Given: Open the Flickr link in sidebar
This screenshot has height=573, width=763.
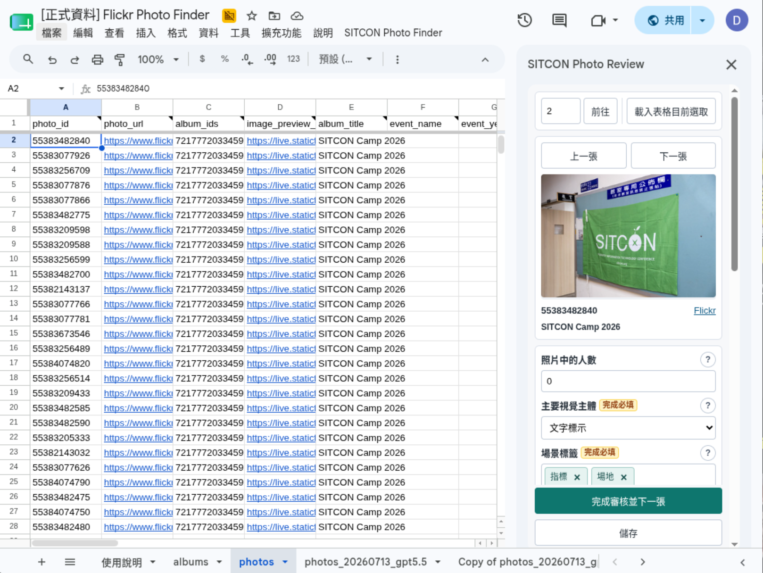Looking at the screenshot, I should [705, 310].
